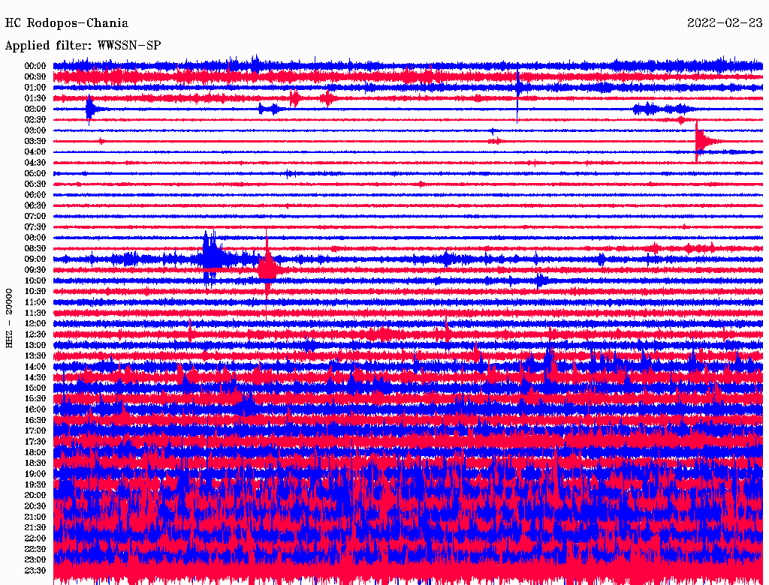The height and width of the screenshot is (585, 769).
Task: Click the large blue burst on the 09:00 trace
Action: click(x=210, y=258)
